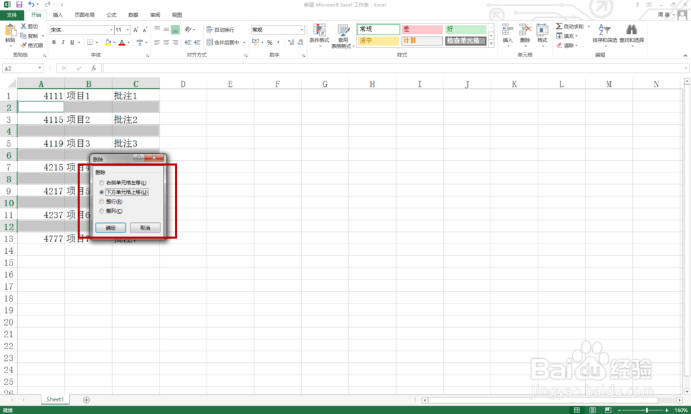Click the Center horizontal alignment icon

(x=166, y=42)
